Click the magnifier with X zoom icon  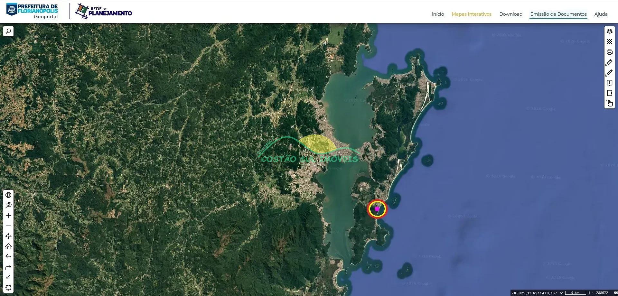[x=8, y=205]
